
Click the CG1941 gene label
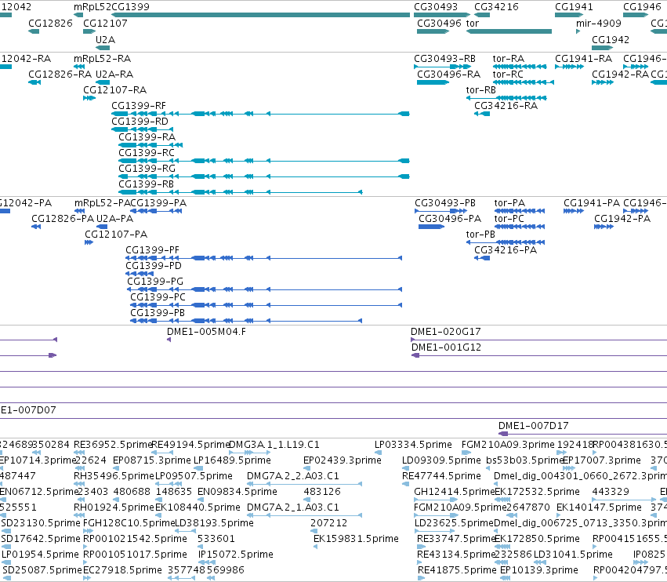574,7
